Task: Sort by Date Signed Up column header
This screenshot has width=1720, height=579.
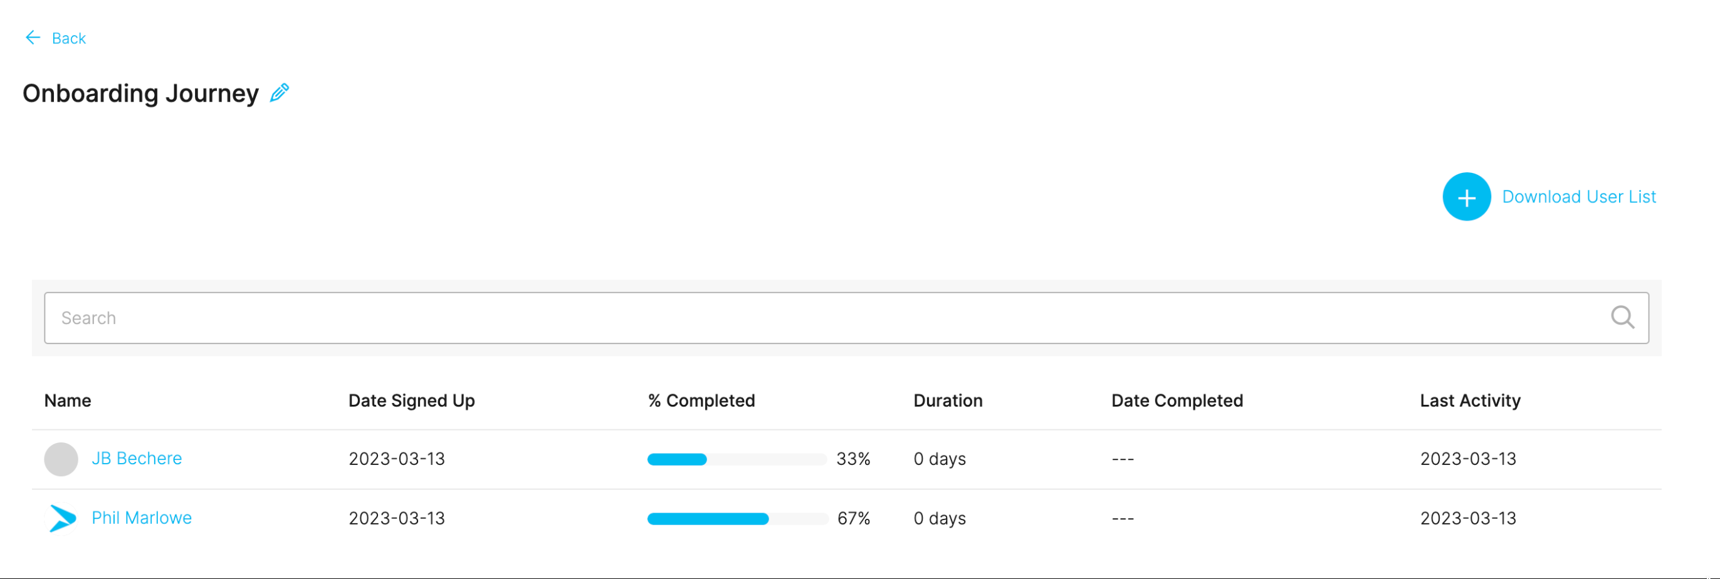Action: tap(411, 400)
